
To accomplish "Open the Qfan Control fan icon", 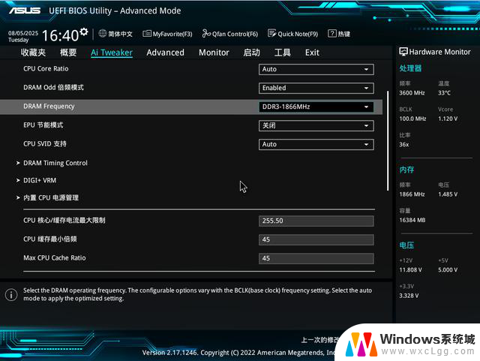I will [206, 34].
